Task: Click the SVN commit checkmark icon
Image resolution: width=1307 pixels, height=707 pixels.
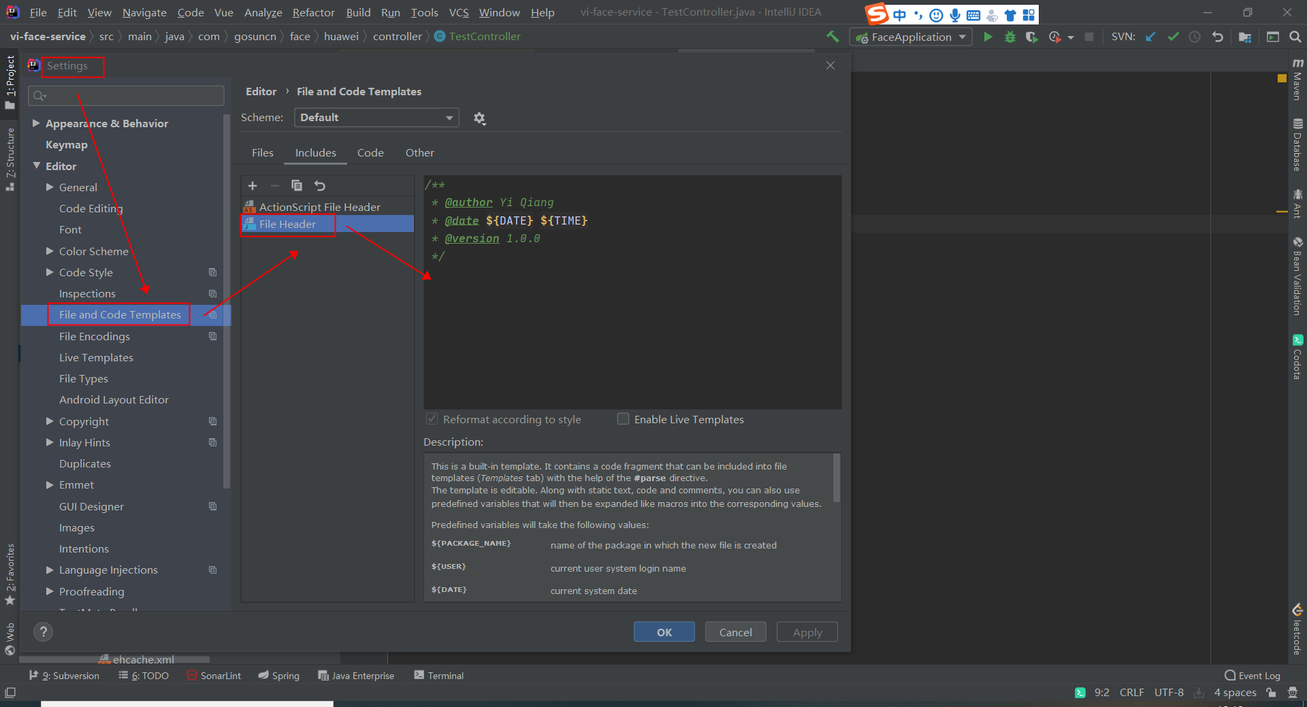Action: point(1173,37)
